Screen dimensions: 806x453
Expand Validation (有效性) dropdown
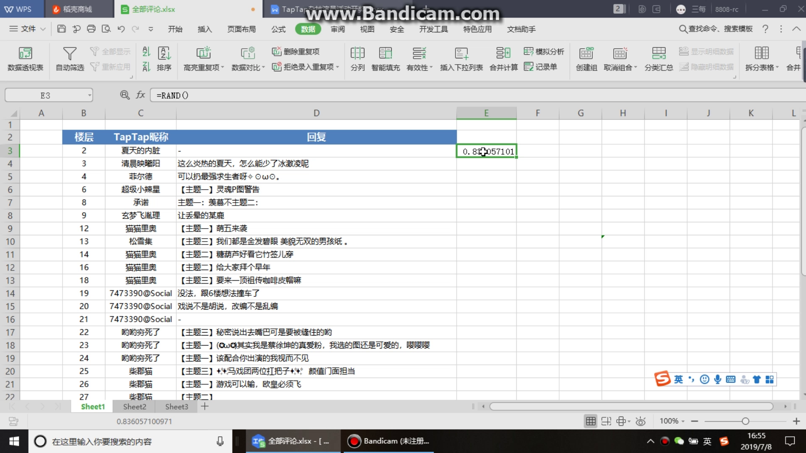(x=431, y=68)
